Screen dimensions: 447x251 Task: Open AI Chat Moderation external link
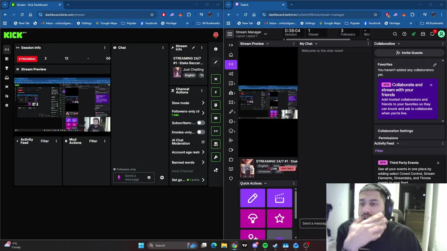tap(203, 142)
